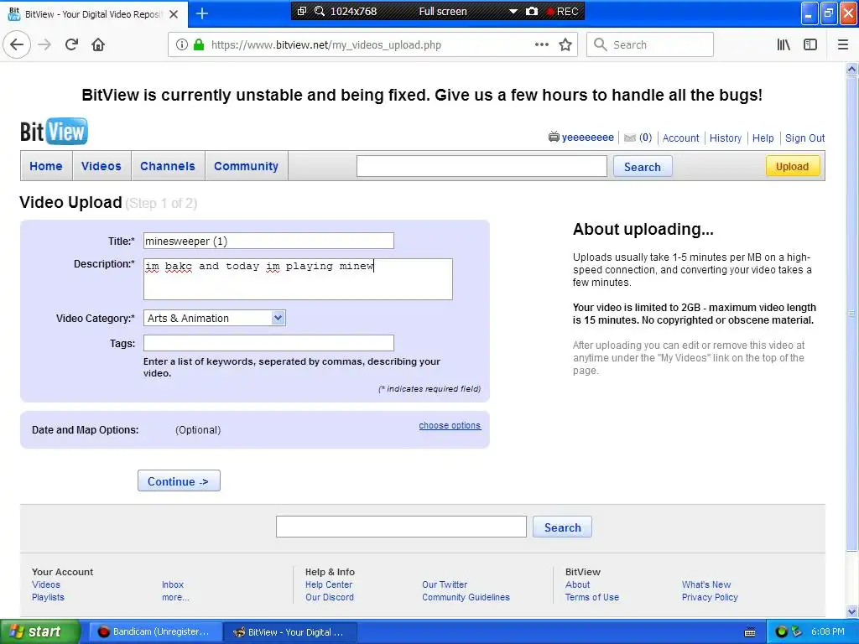This screenshot has height=644, width=859.
Task: Click the BitView logo
Action: 54,132
